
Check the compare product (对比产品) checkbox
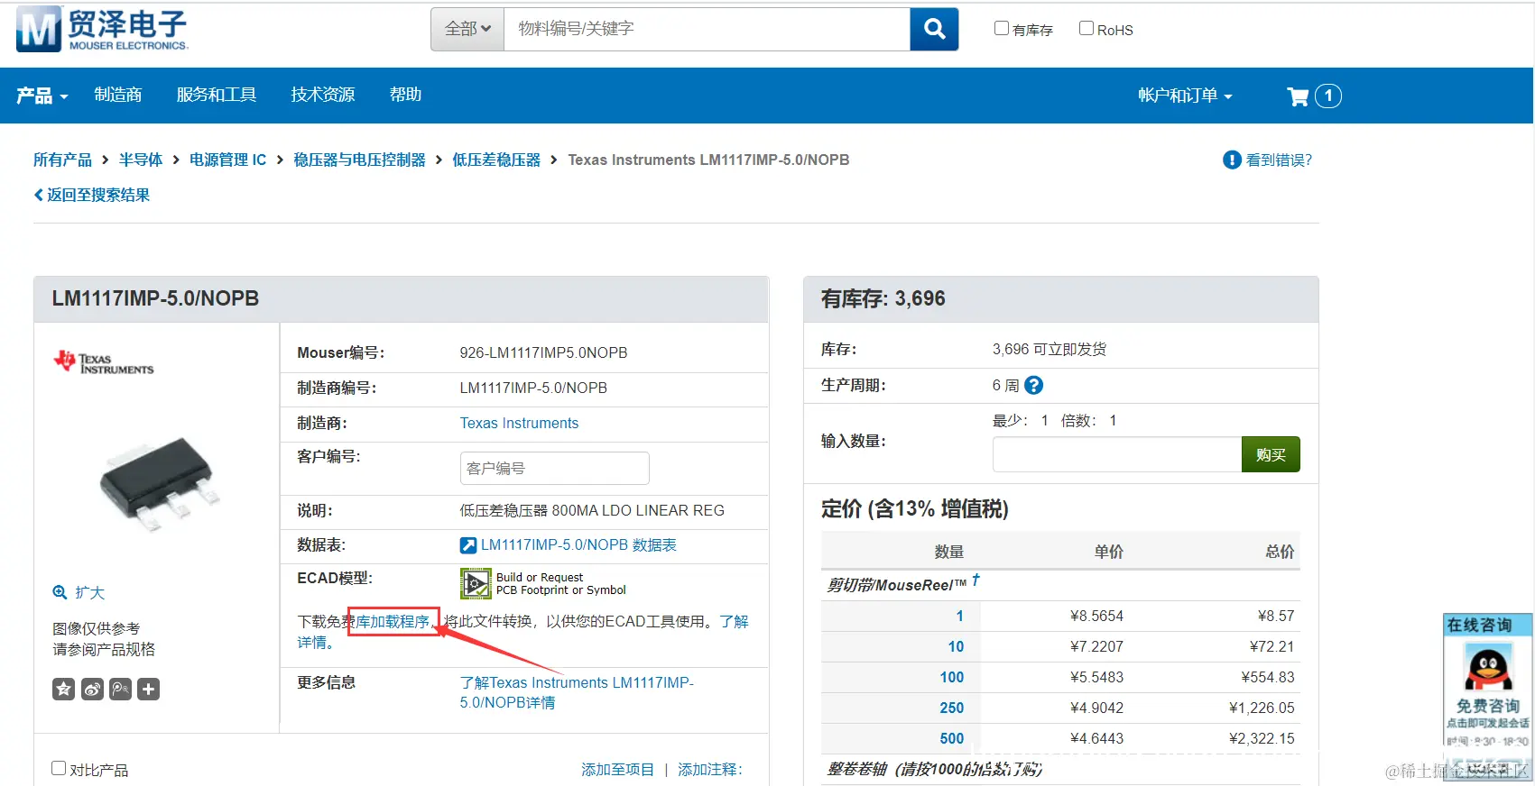(59, 768)
